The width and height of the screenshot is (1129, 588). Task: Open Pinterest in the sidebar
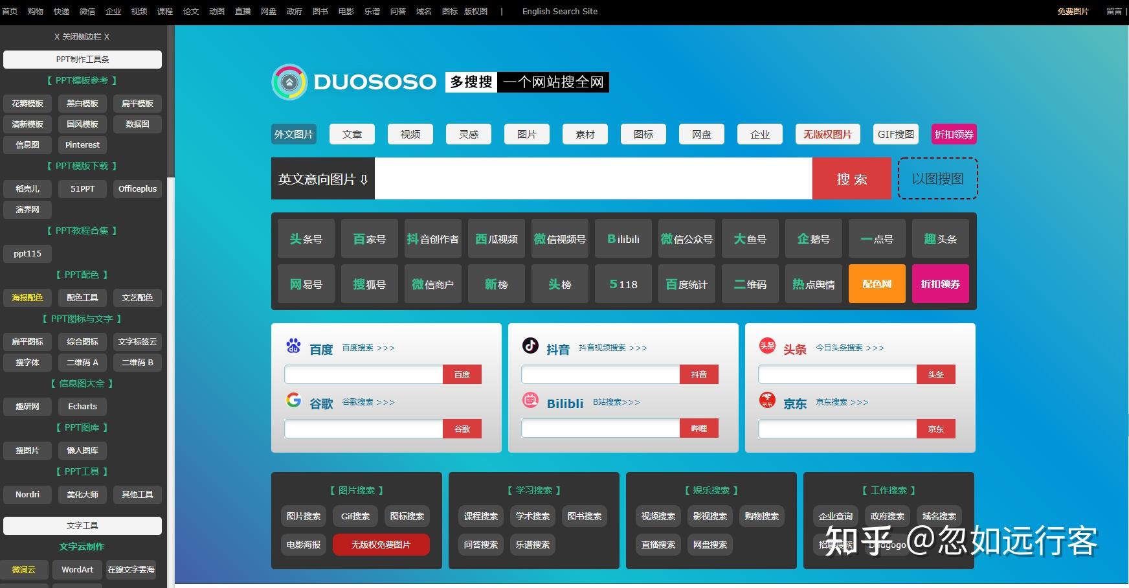point(83,144)
